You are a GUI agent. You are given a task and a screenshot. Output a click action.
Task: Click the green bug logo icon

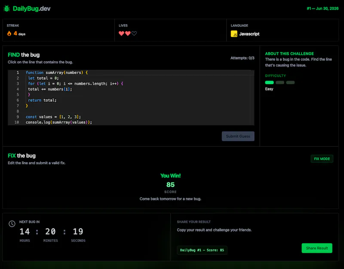(x=7, y=9)
